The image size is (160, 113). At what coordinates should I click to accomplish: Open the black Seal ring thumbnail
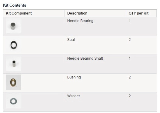(13, 45)
